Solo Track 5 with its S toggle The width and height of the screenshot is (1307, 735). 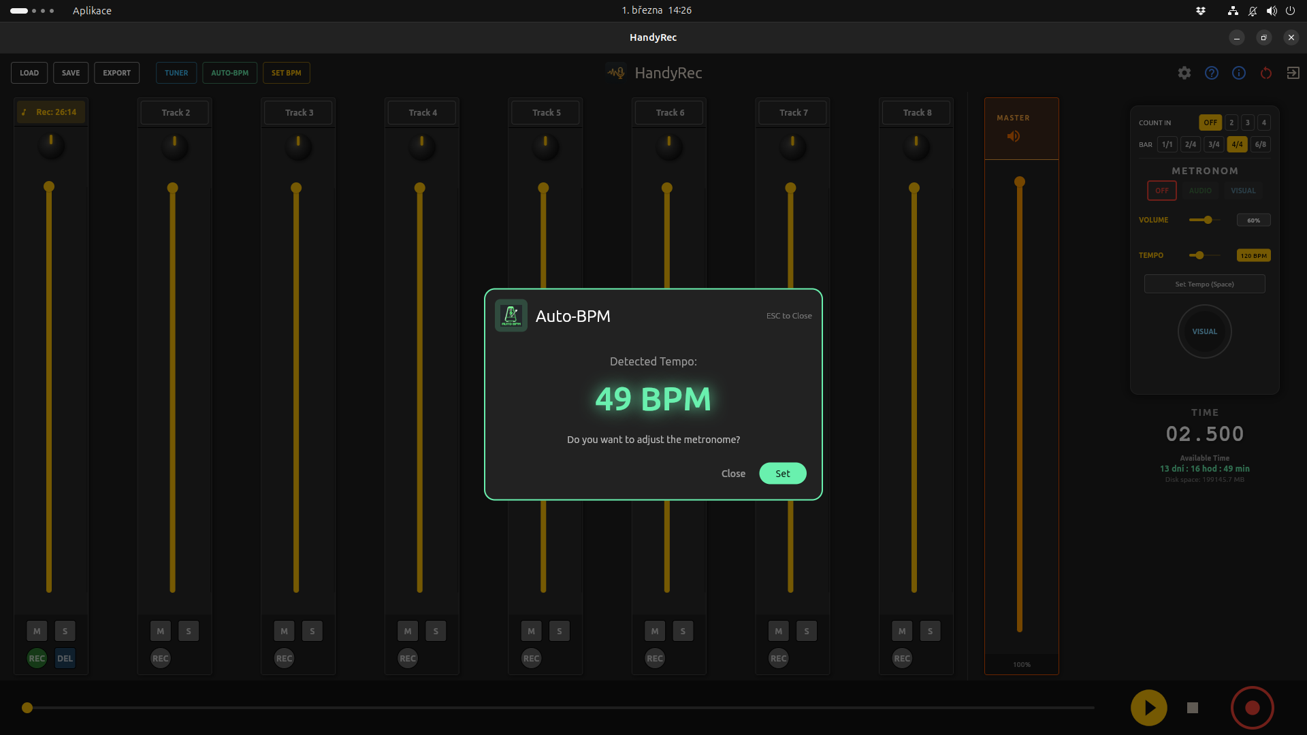pyautogui.click(x=559, y=631)
